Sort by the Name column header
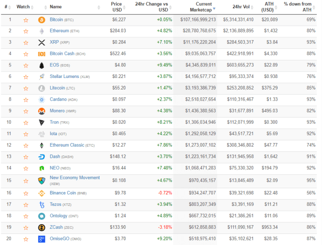322x245 pixels. [56, 7]
